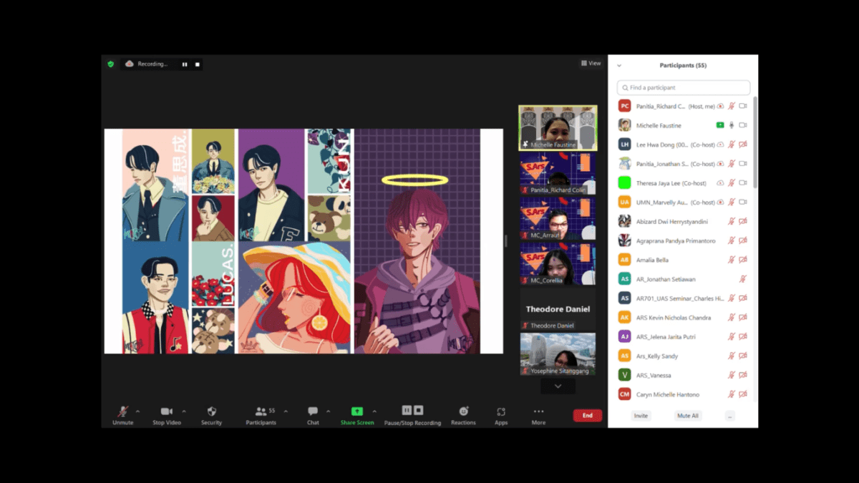Screen dimensions: 859x483
Task: Stop the recording from top indicator
Action: (x=198, y=64)
